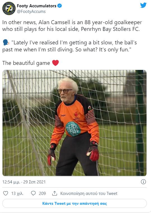The height and width of the screenshot is (216, 151).
Task: Click the blue verified badge
Action: [59, 6]
